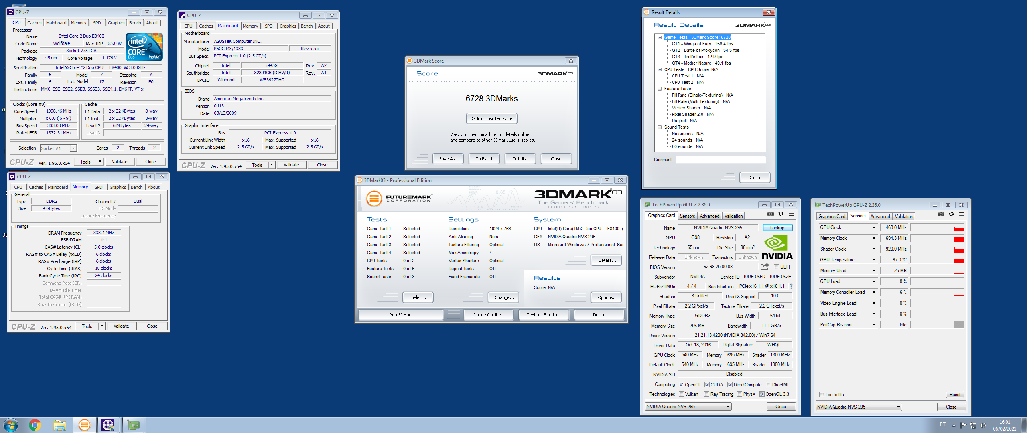
Task: Toggle DirectCompute checkbox
Action: (x=730, y=385)
